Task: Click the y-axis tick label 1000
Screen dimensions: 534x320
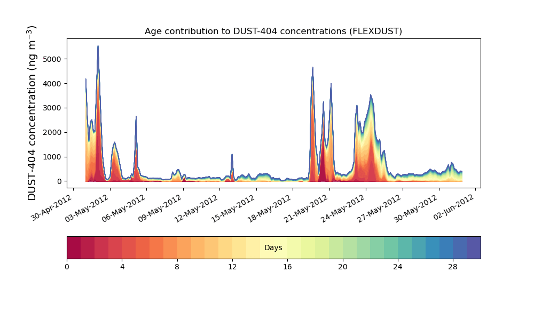Action: coord(52,157)
